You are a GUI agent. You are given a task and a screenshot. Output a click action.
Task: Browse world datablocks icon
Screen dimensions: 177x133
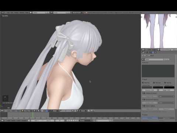pos(143,59)
